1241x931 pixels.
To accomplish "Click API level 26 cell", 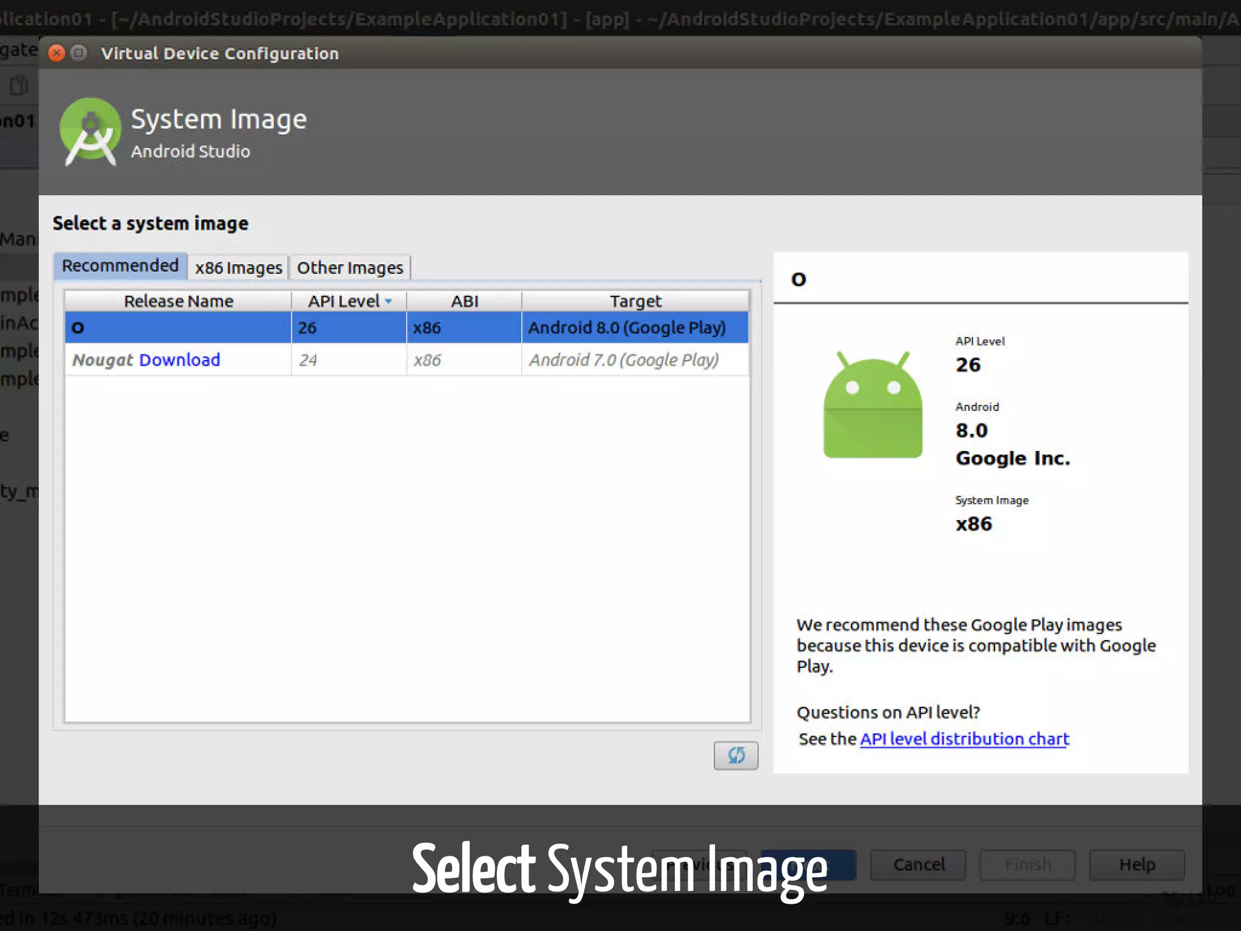I will click(x=349, y=328).
